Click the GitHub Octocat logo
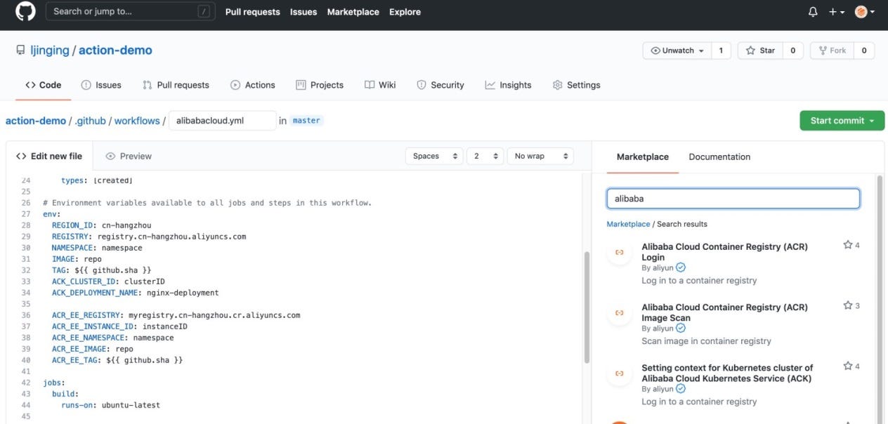Viewport: 888px width, 424px height. (25, 12)
